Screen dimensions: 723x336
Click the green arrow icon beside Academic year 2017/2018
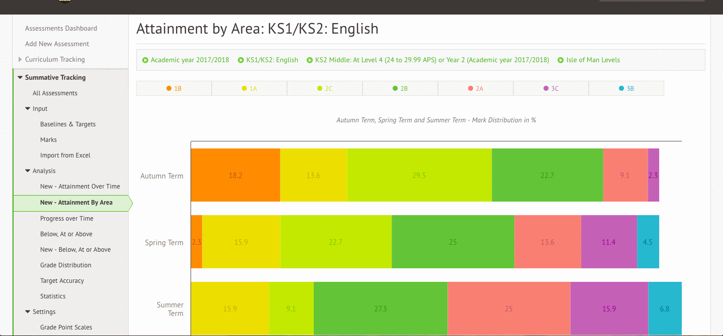coord(145,60)
